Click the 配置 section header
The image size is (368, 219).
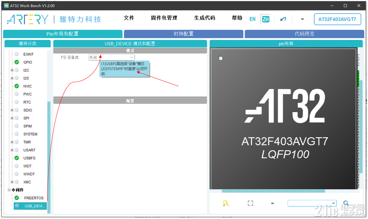coord(130,101)
